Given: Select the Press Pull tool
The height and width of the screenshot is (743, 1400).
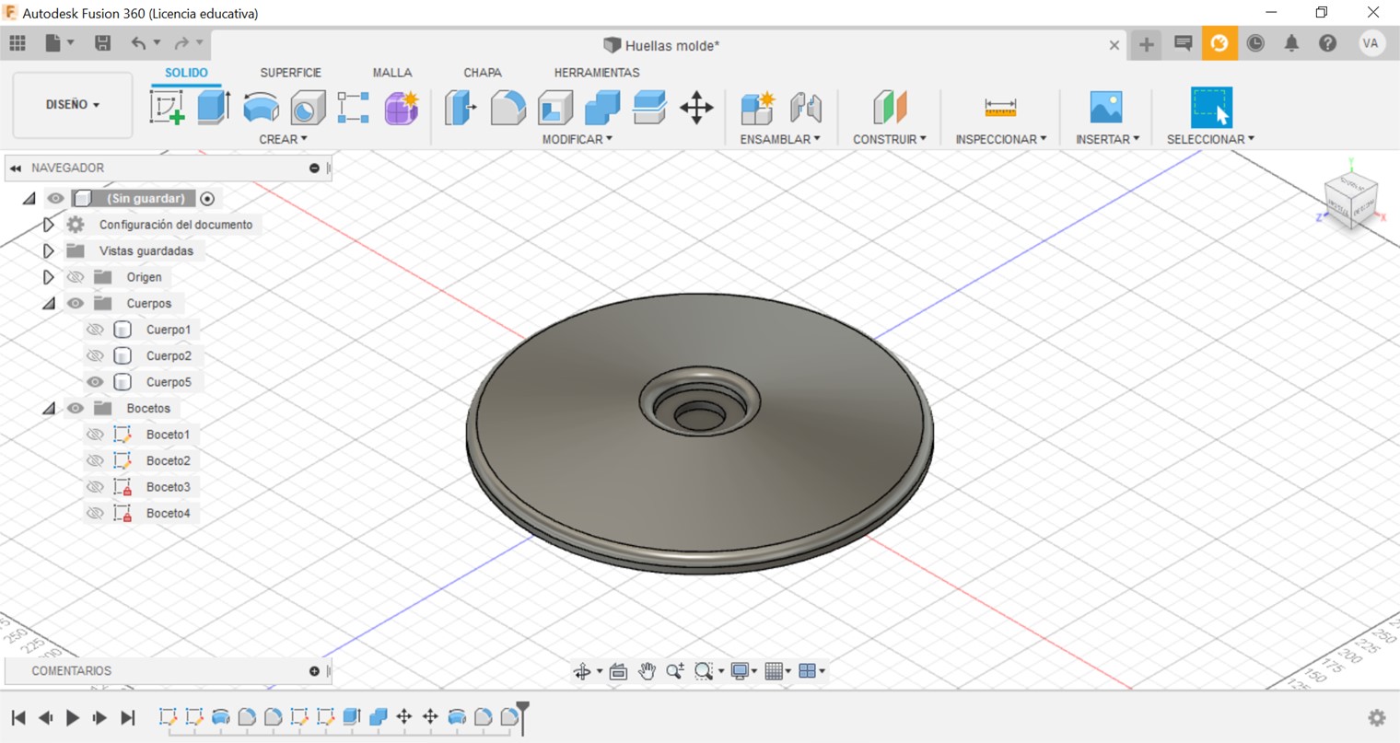Looking at the screenshot, I should click(x=461, y=108).
